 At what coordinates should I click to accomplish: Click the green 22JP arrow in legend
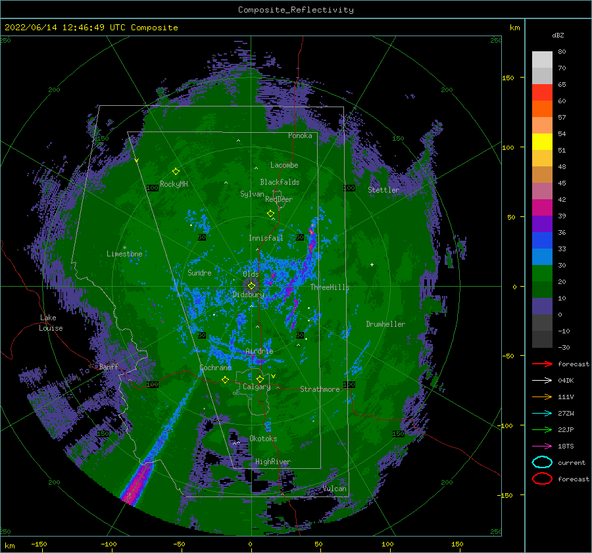pyautogui.click(x=542, y=429)
